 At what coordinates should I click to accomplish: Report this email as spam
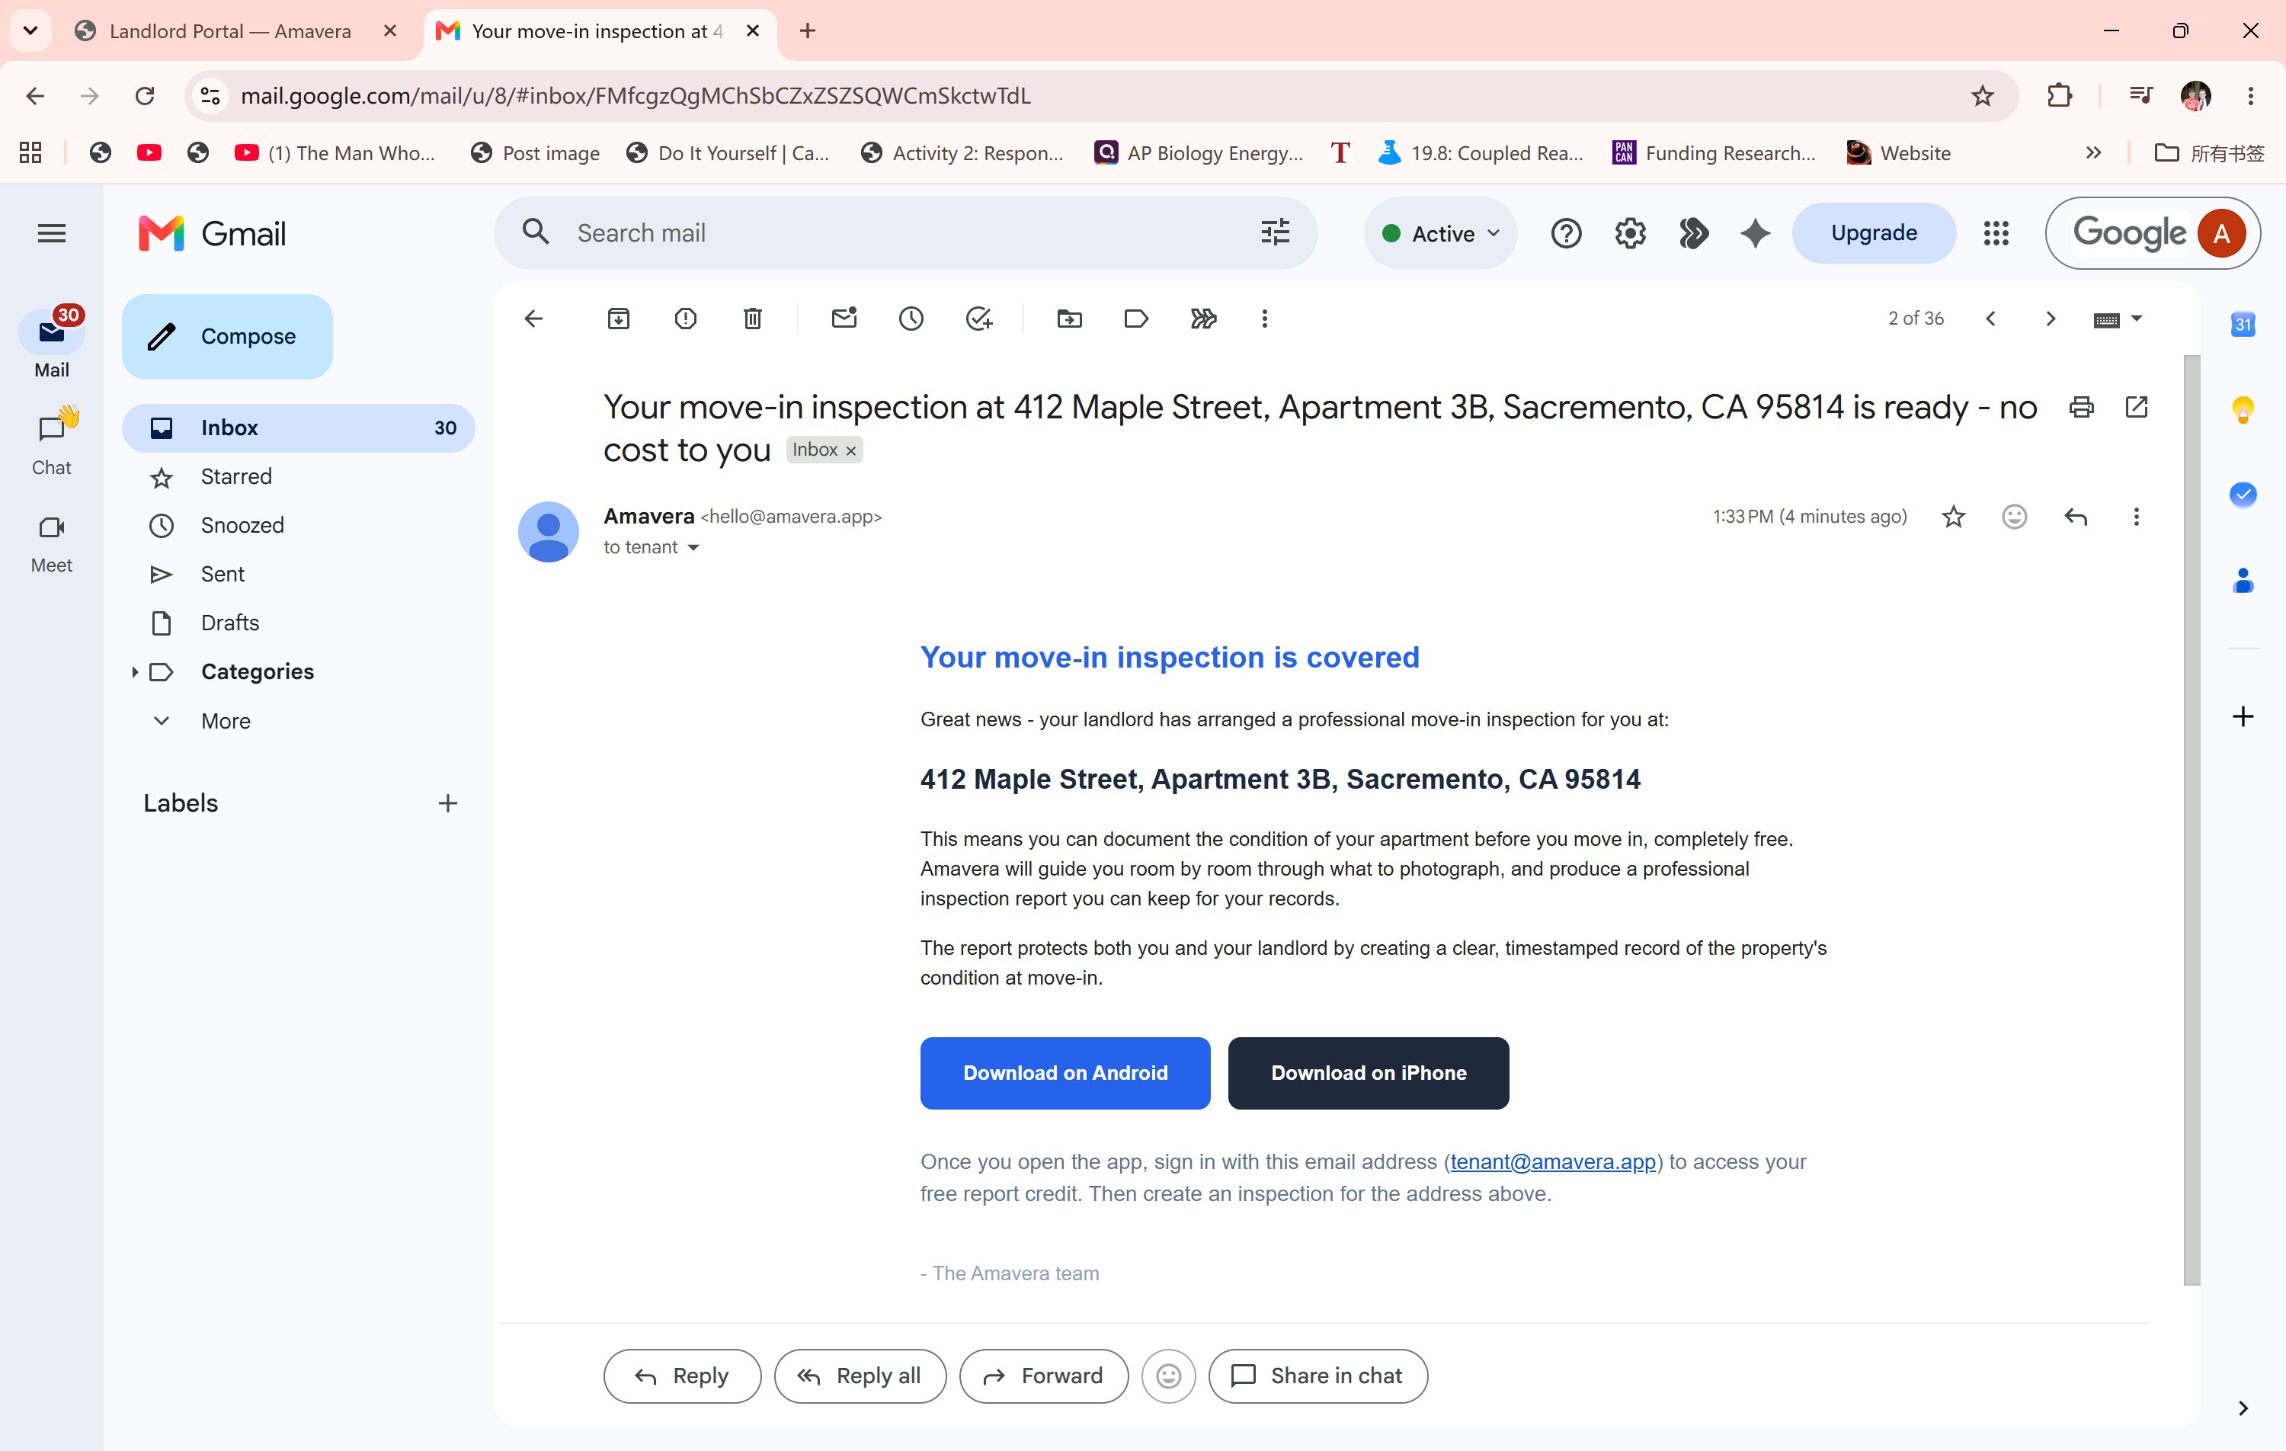(686, 319)
